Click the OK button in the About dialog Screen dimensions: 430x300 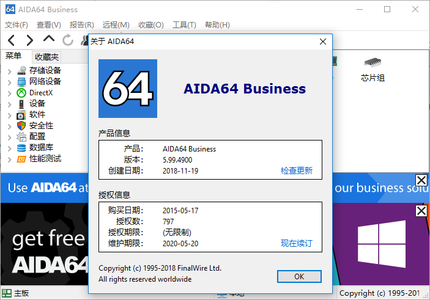pyautogui.click(x=299, y=276)
